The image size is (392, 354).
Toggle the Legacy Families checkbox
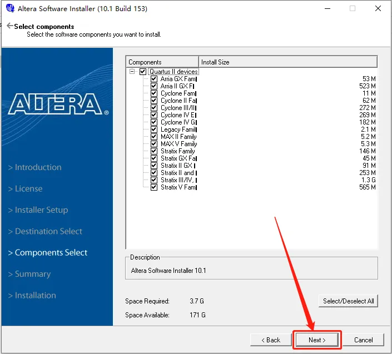(x=154, y=129)
